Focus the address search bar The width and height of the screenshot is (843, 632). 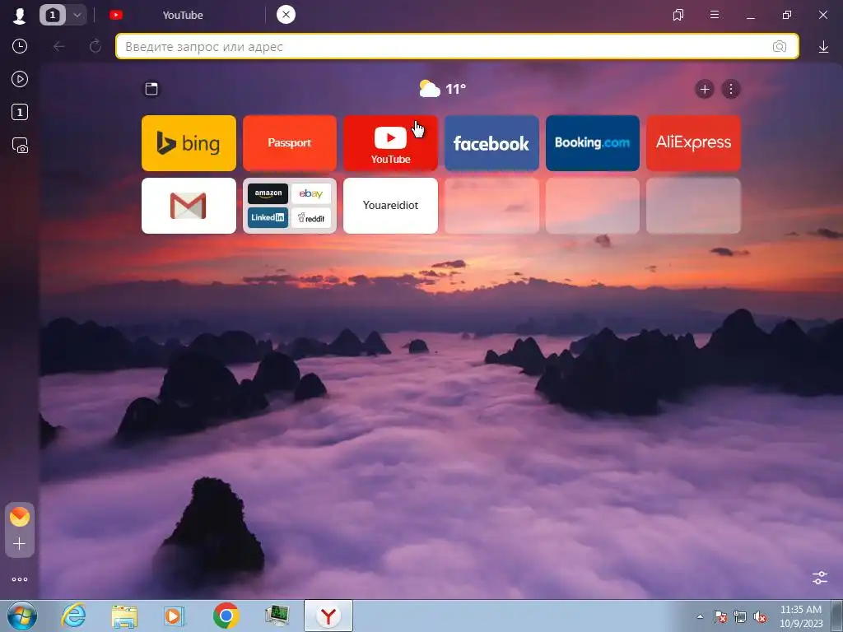tap(457, 47)
